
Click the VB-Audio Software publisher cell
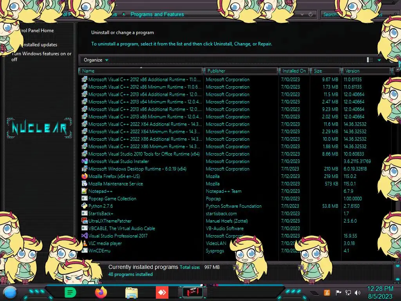(x=225, y=228)
